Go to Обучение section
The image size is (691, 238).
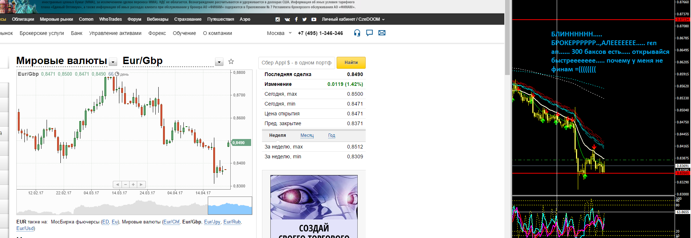click(x=184, y=33)
